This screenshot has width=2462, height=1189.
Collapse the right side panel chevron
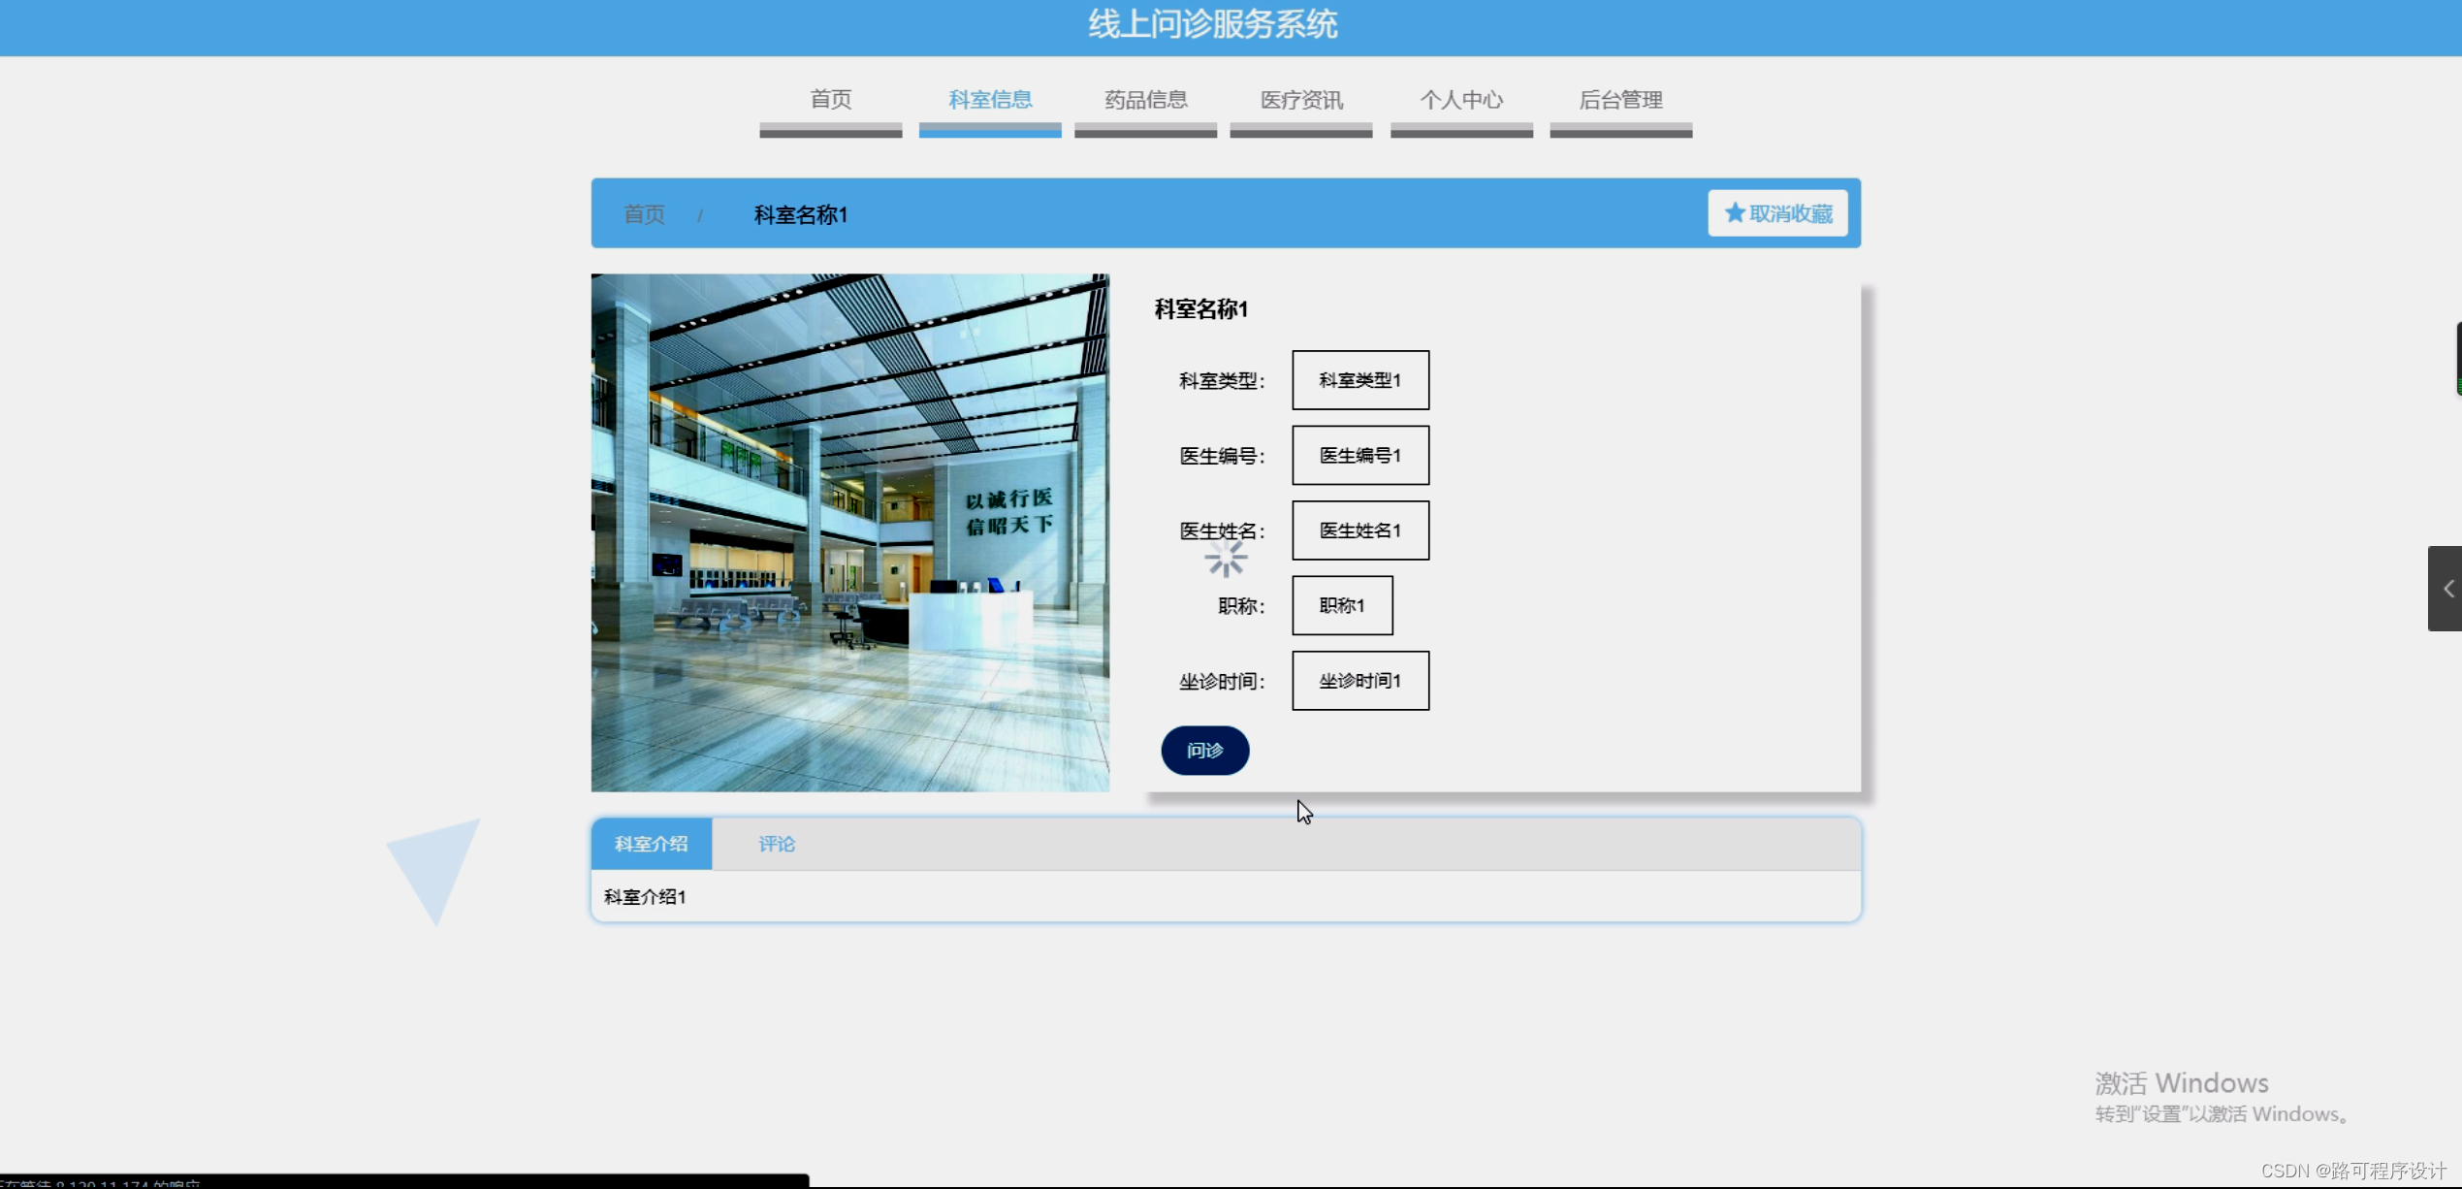2447,588
